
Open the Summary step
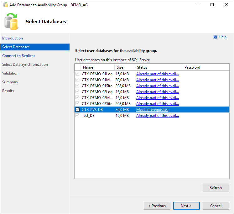[x=10, y=82]
